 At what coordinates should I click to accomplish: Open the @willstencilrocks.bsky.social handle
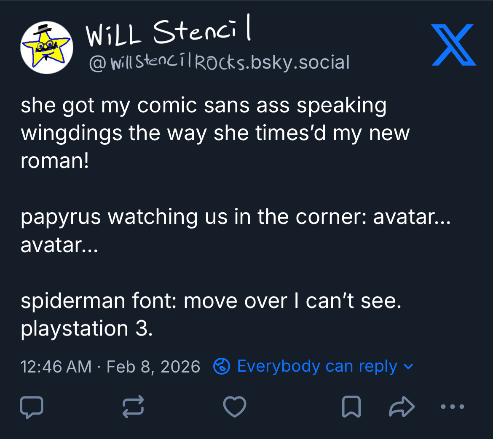(x=219, y=63)
